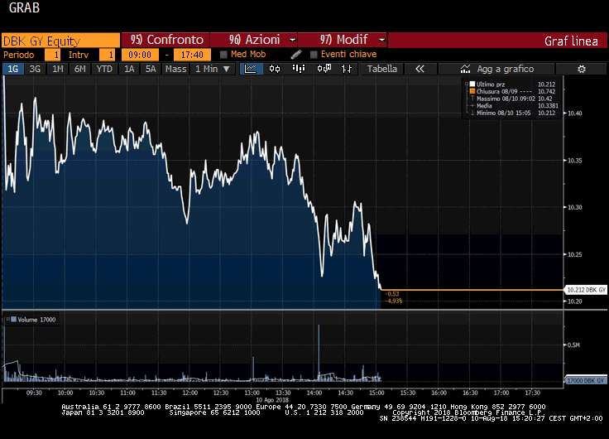Click the 0.5M volume axis label
The width and height of the screenshot is (609, 439).
(x=573, y=345)
